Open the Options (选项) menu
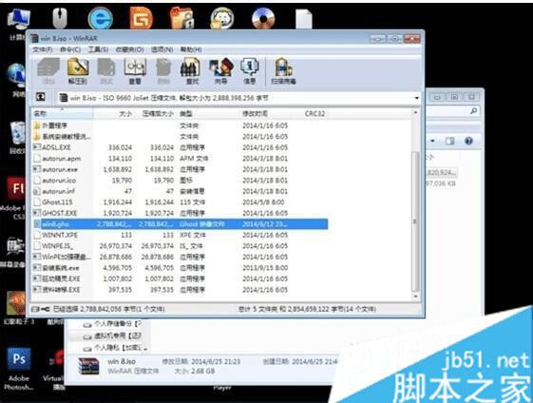Image resolution: width=533 pixels, height=403 pixels. pos(162,49)
